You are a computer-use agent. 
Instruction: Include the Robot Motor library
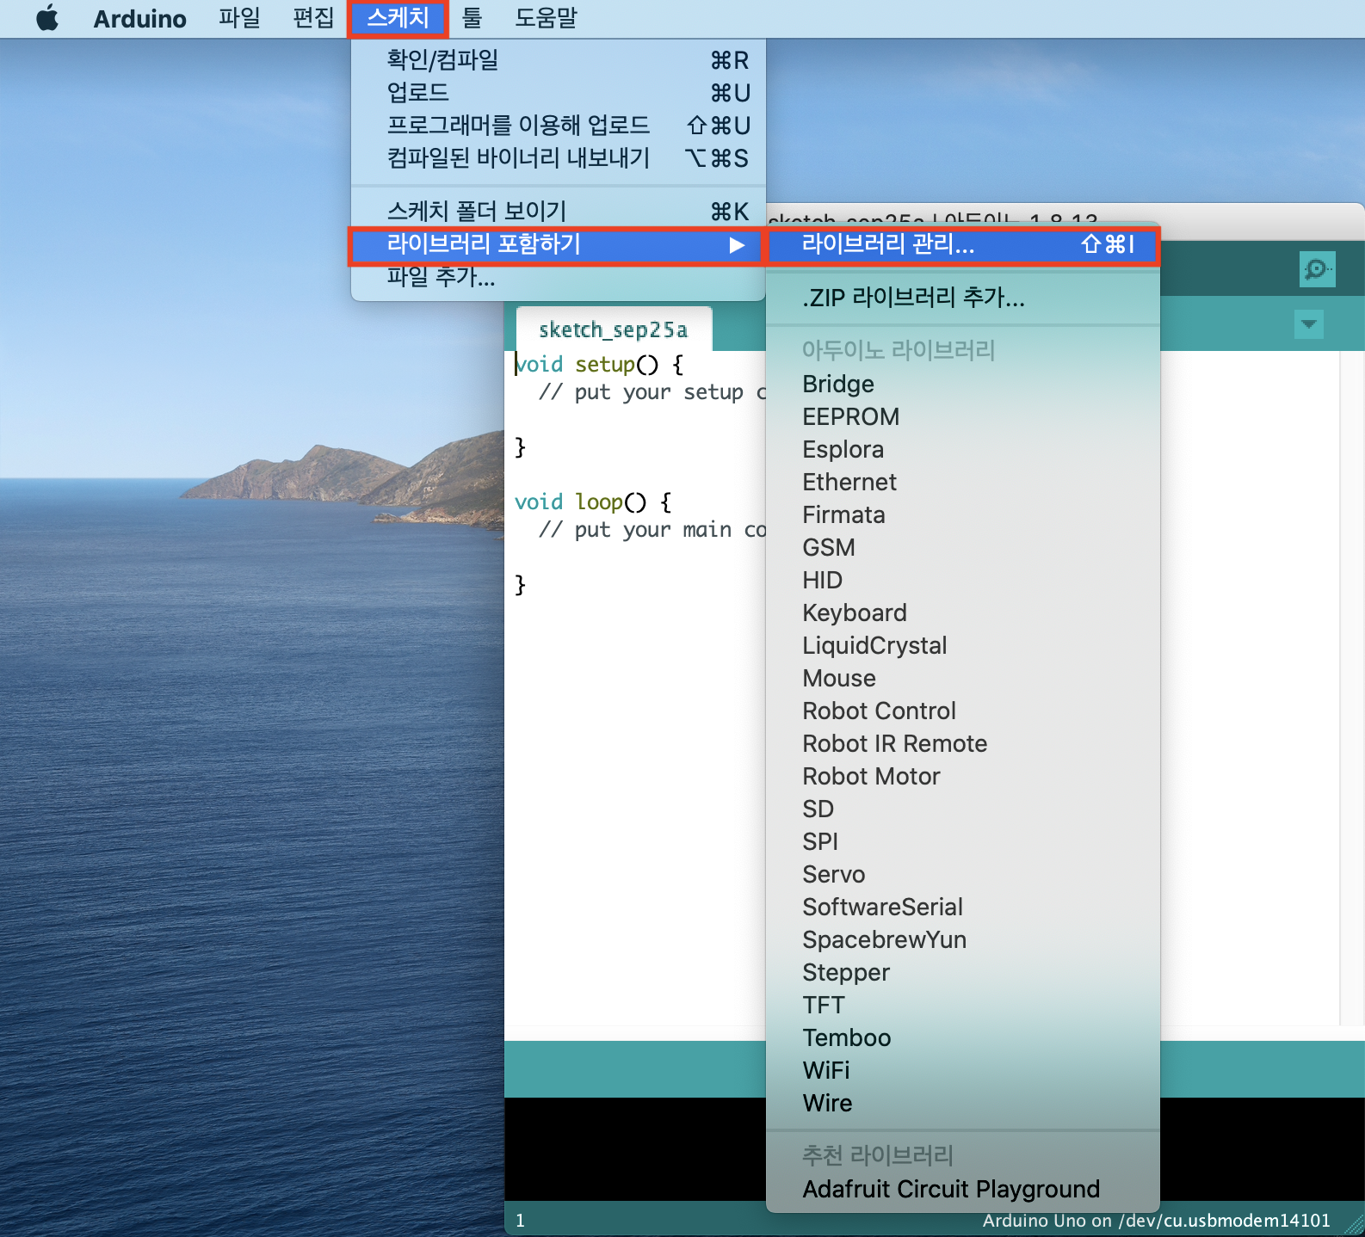point(963,777)
